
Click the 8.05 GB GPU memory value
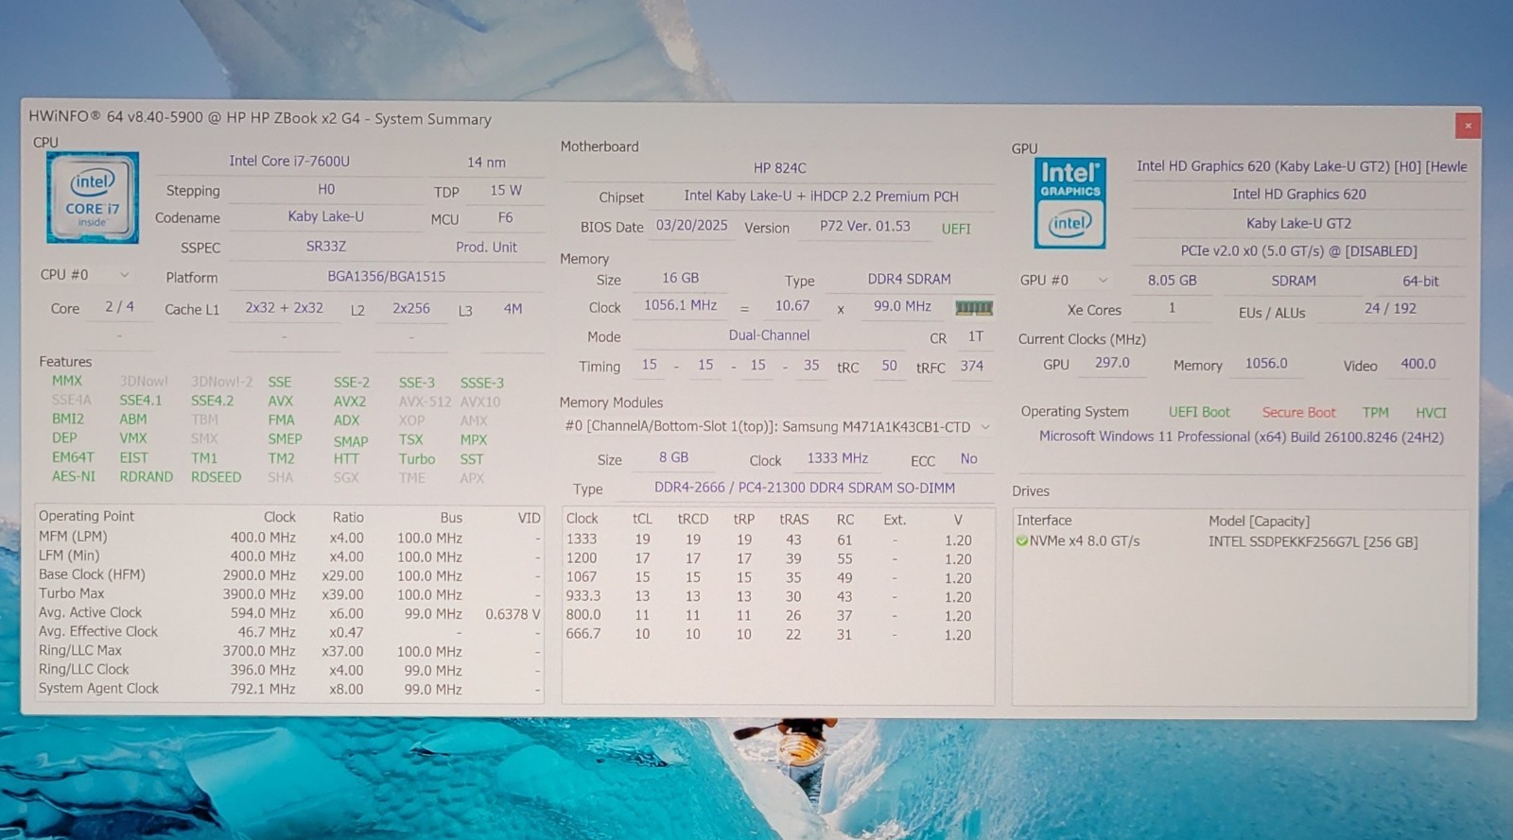tap(1172, 281)
